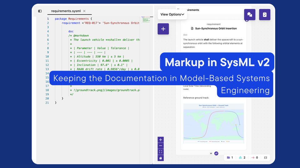Viewport: 300px width, 168px height.
Task: Zoom in on the diagram canvas
Action: (161, 140)
